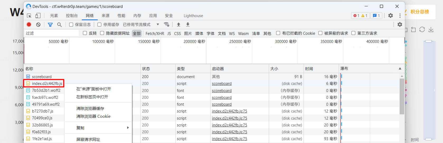Image resolution: width=443 pixels, height=143 pixels.
Task: Toggle device toolbar emulation icon
Action: 38,16
